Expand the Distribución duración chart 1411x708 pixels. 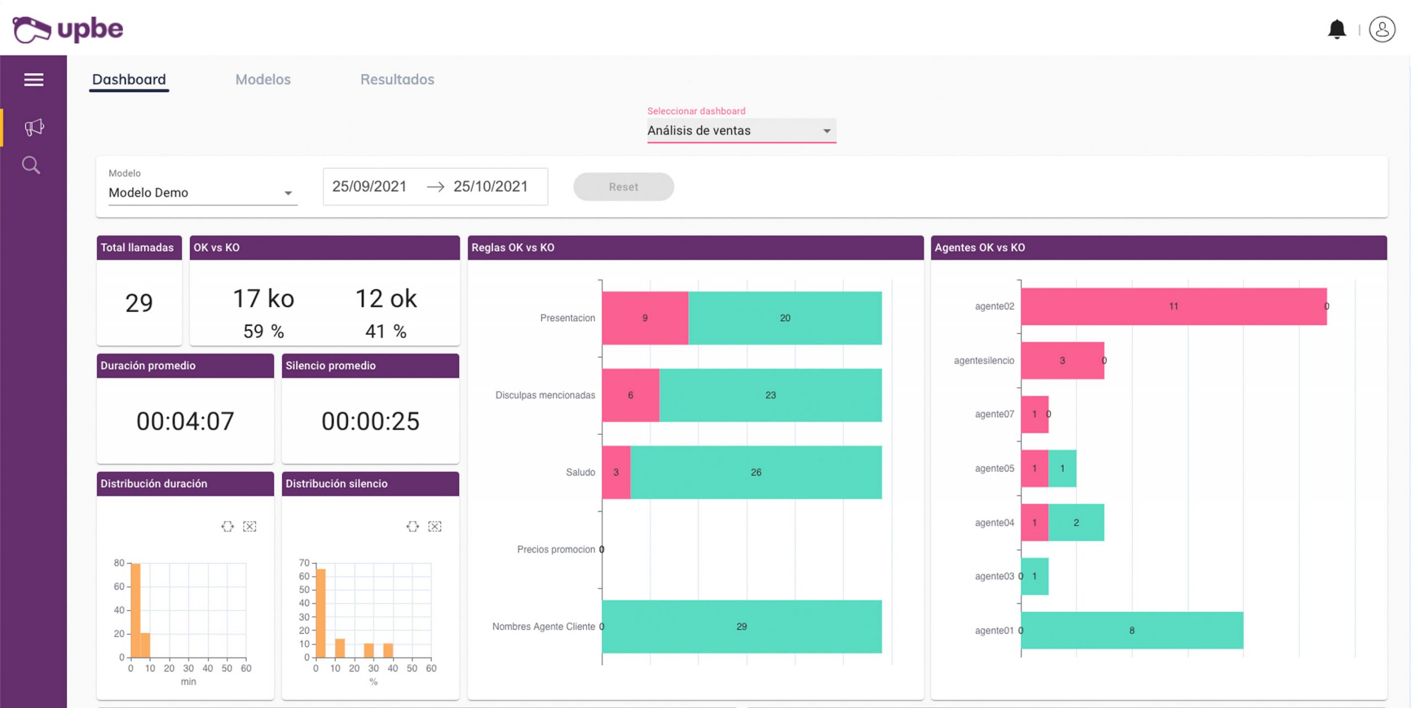[x=228, y=526]
